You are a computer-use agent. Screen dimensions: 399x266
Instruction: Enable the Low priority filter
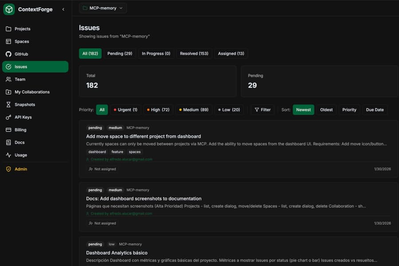point(229,110)
